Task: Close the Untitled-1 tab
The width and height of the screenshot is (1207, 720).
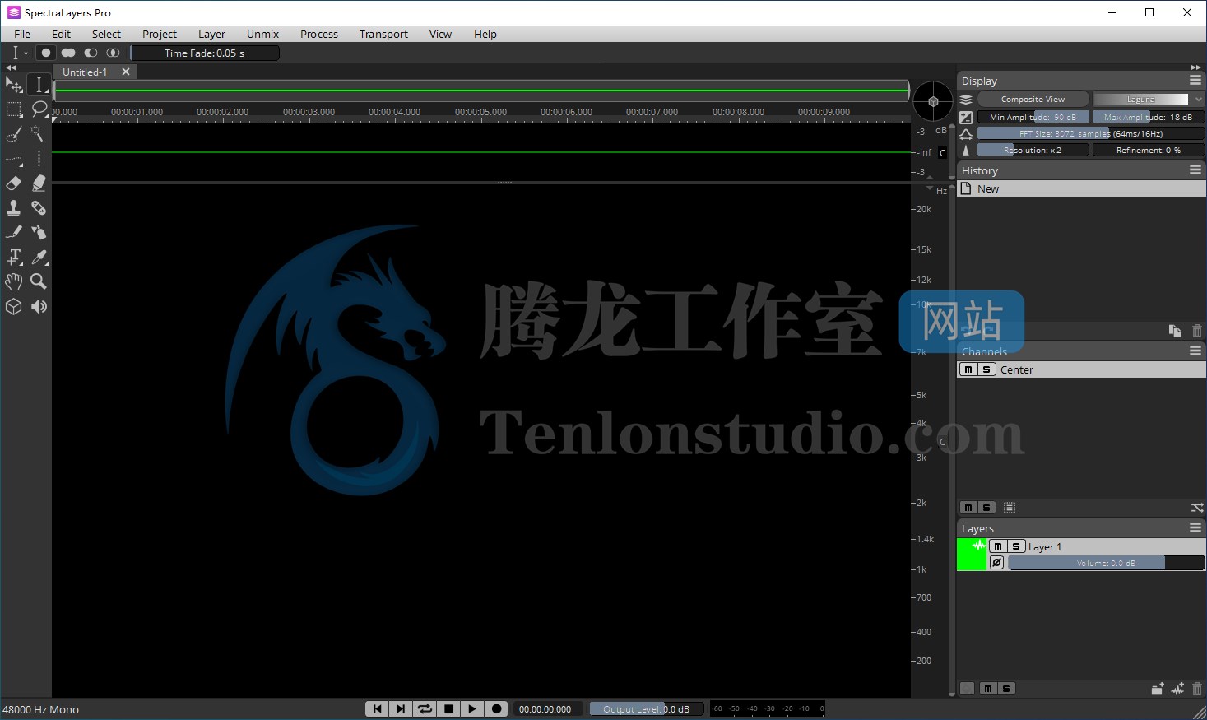Action: click(126, 72)
